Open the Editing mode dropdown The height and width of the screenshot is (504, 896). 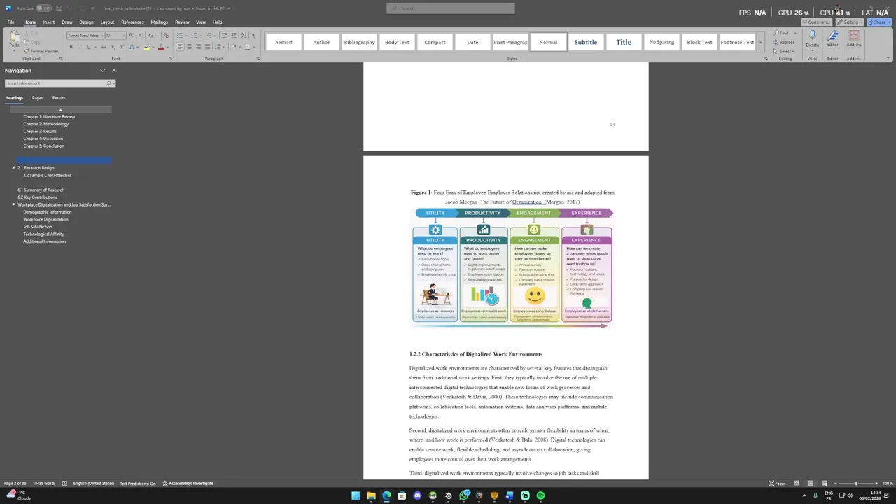[x=850, y=22]
